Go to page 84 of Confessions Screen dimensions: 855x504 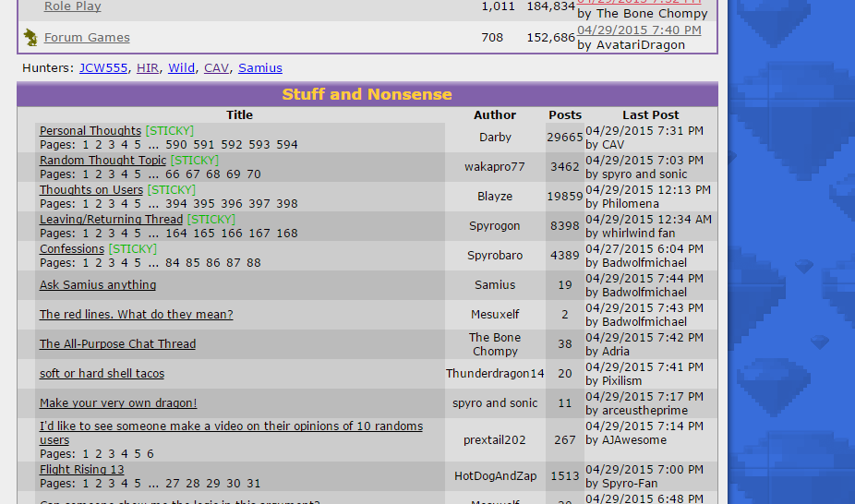click(x=173, y=263)
